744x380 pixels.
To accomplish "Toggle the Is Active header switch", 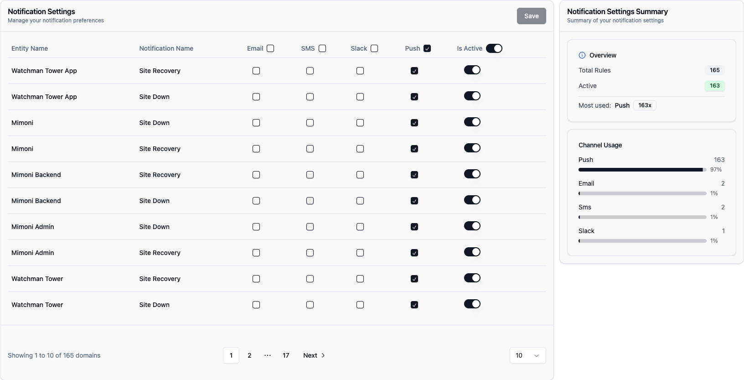I will [494, 48].
